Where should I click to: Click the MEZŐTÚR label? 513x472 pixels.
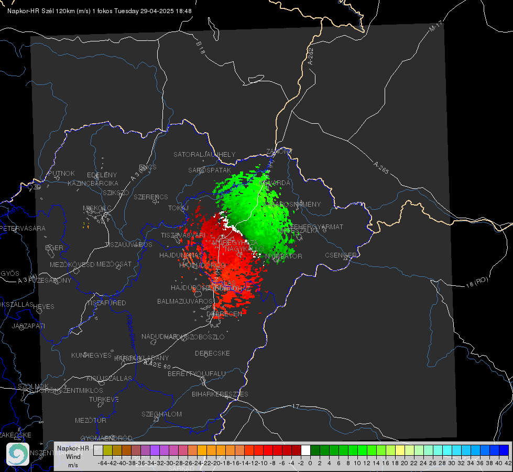click(91, 420)
